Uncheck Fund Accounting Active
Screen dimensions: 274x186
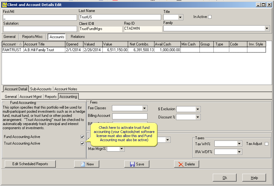(82, 137)
